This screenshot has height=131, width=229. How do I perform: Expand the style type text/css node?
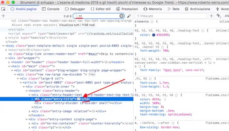pyautogui.click(x=6, y=38)
